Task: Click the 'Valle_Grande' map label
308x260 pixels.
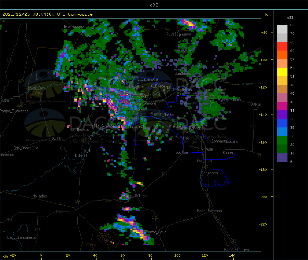Action: tap(102, 126)
